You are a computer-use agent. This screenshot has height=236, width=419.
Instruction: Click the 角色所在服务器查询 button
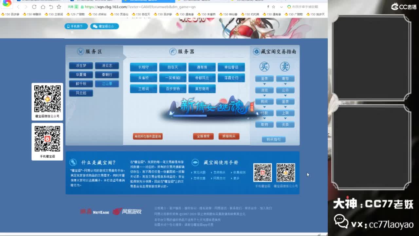148,136
